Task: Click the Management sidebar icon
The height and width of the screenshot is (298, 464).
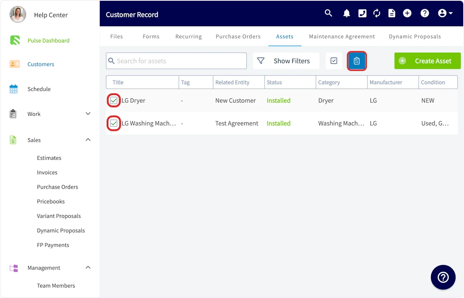Action: (x=14, y=268)
